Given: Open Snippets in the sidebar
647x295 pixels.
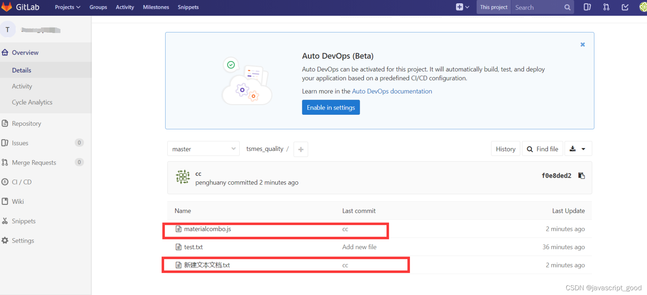Looking at the screenshot, I should [23, 221].
